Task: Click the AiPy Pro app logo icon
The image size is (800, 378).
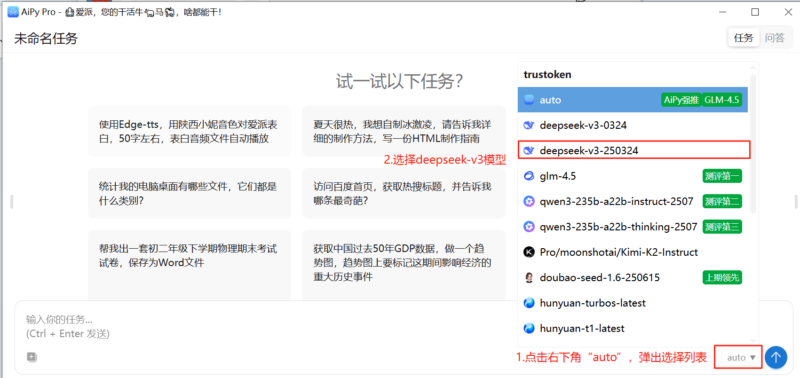Action: click(13, 12)
